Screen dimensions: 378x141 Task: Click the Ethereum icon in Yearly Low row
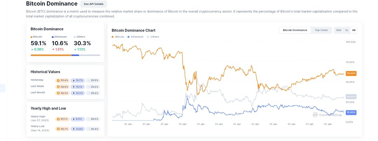tap(74, 129)
